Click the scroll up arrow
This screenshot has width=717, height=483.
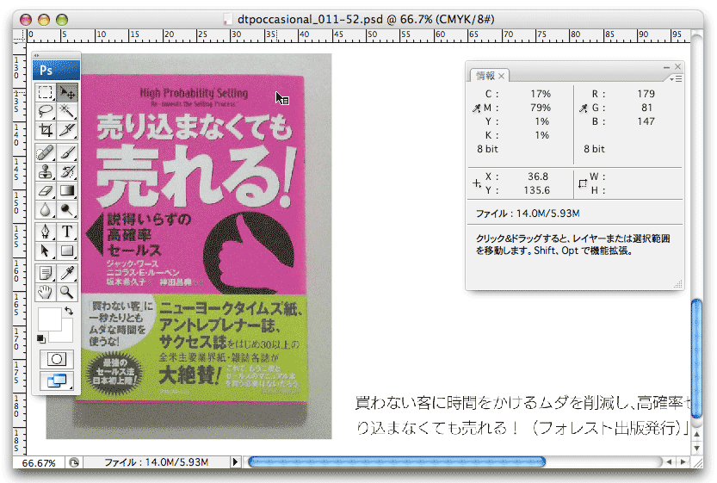click(x=697, y=434)
